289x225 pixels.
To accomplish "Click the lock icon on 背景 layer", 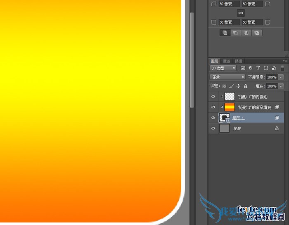I will (277, 128).
